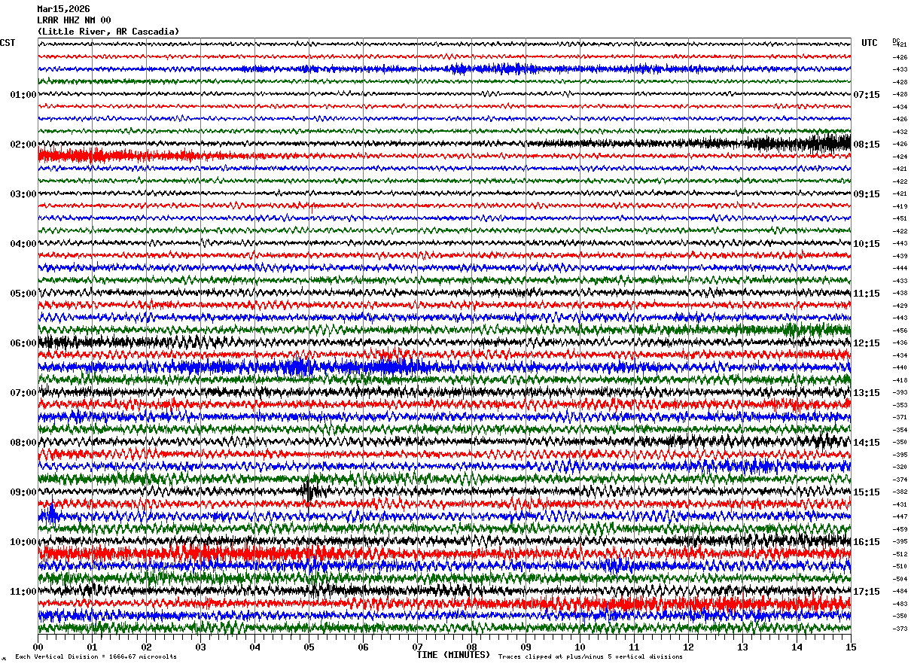The image size is (911, 667).
Task: Click the 08:15 UTC time label
Action: click(867, 145)
